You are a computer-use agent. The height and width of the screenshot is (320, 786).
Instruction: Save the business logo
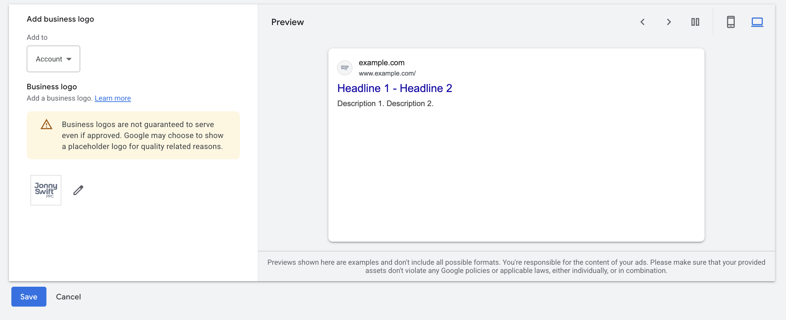[x=29, y=296]
